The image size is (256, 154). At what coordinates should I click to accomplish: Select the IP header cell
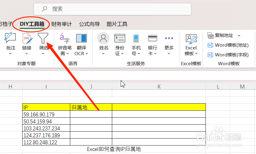pyautogui.click(x=46, y=107)
